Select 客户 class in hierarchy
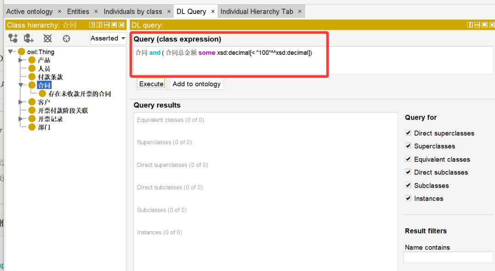The image size is (495, 271). (44, 102)
